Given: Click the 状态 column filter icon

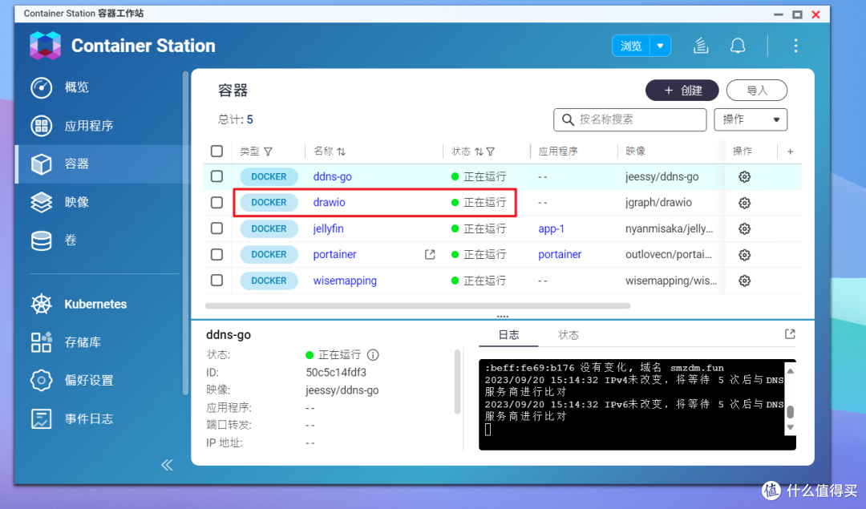Looking at the screenshot, I should [491, 151].
